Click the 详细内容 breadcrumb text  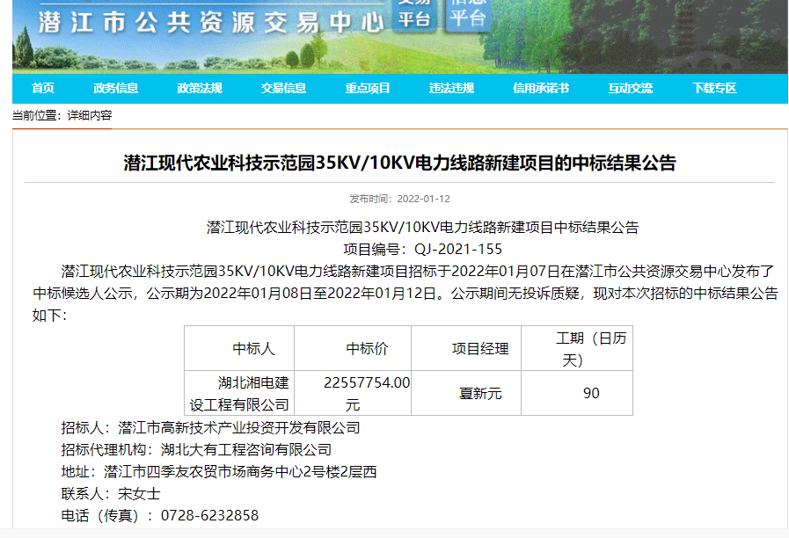point(90,115)
